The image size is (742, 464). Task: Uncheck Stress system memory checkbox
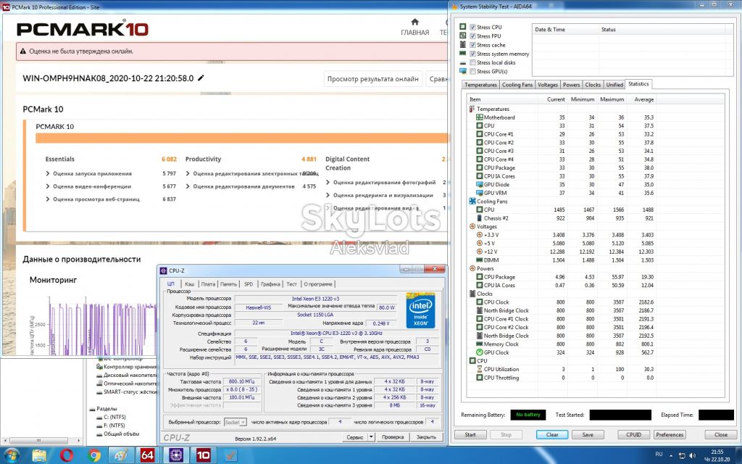click(x=472, y=54)
